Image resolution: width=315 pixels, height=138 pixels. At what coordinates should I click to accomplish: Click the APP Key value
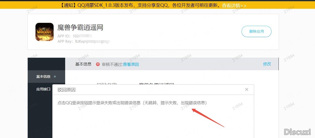92,41
